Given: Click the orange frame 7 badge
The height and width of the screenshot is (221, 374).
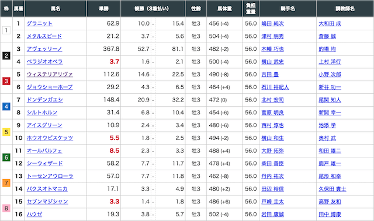Looking at the screenshot, I should 6,183.
